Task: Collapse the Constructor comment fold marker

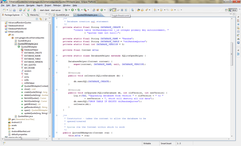Action: pos(57,115)
